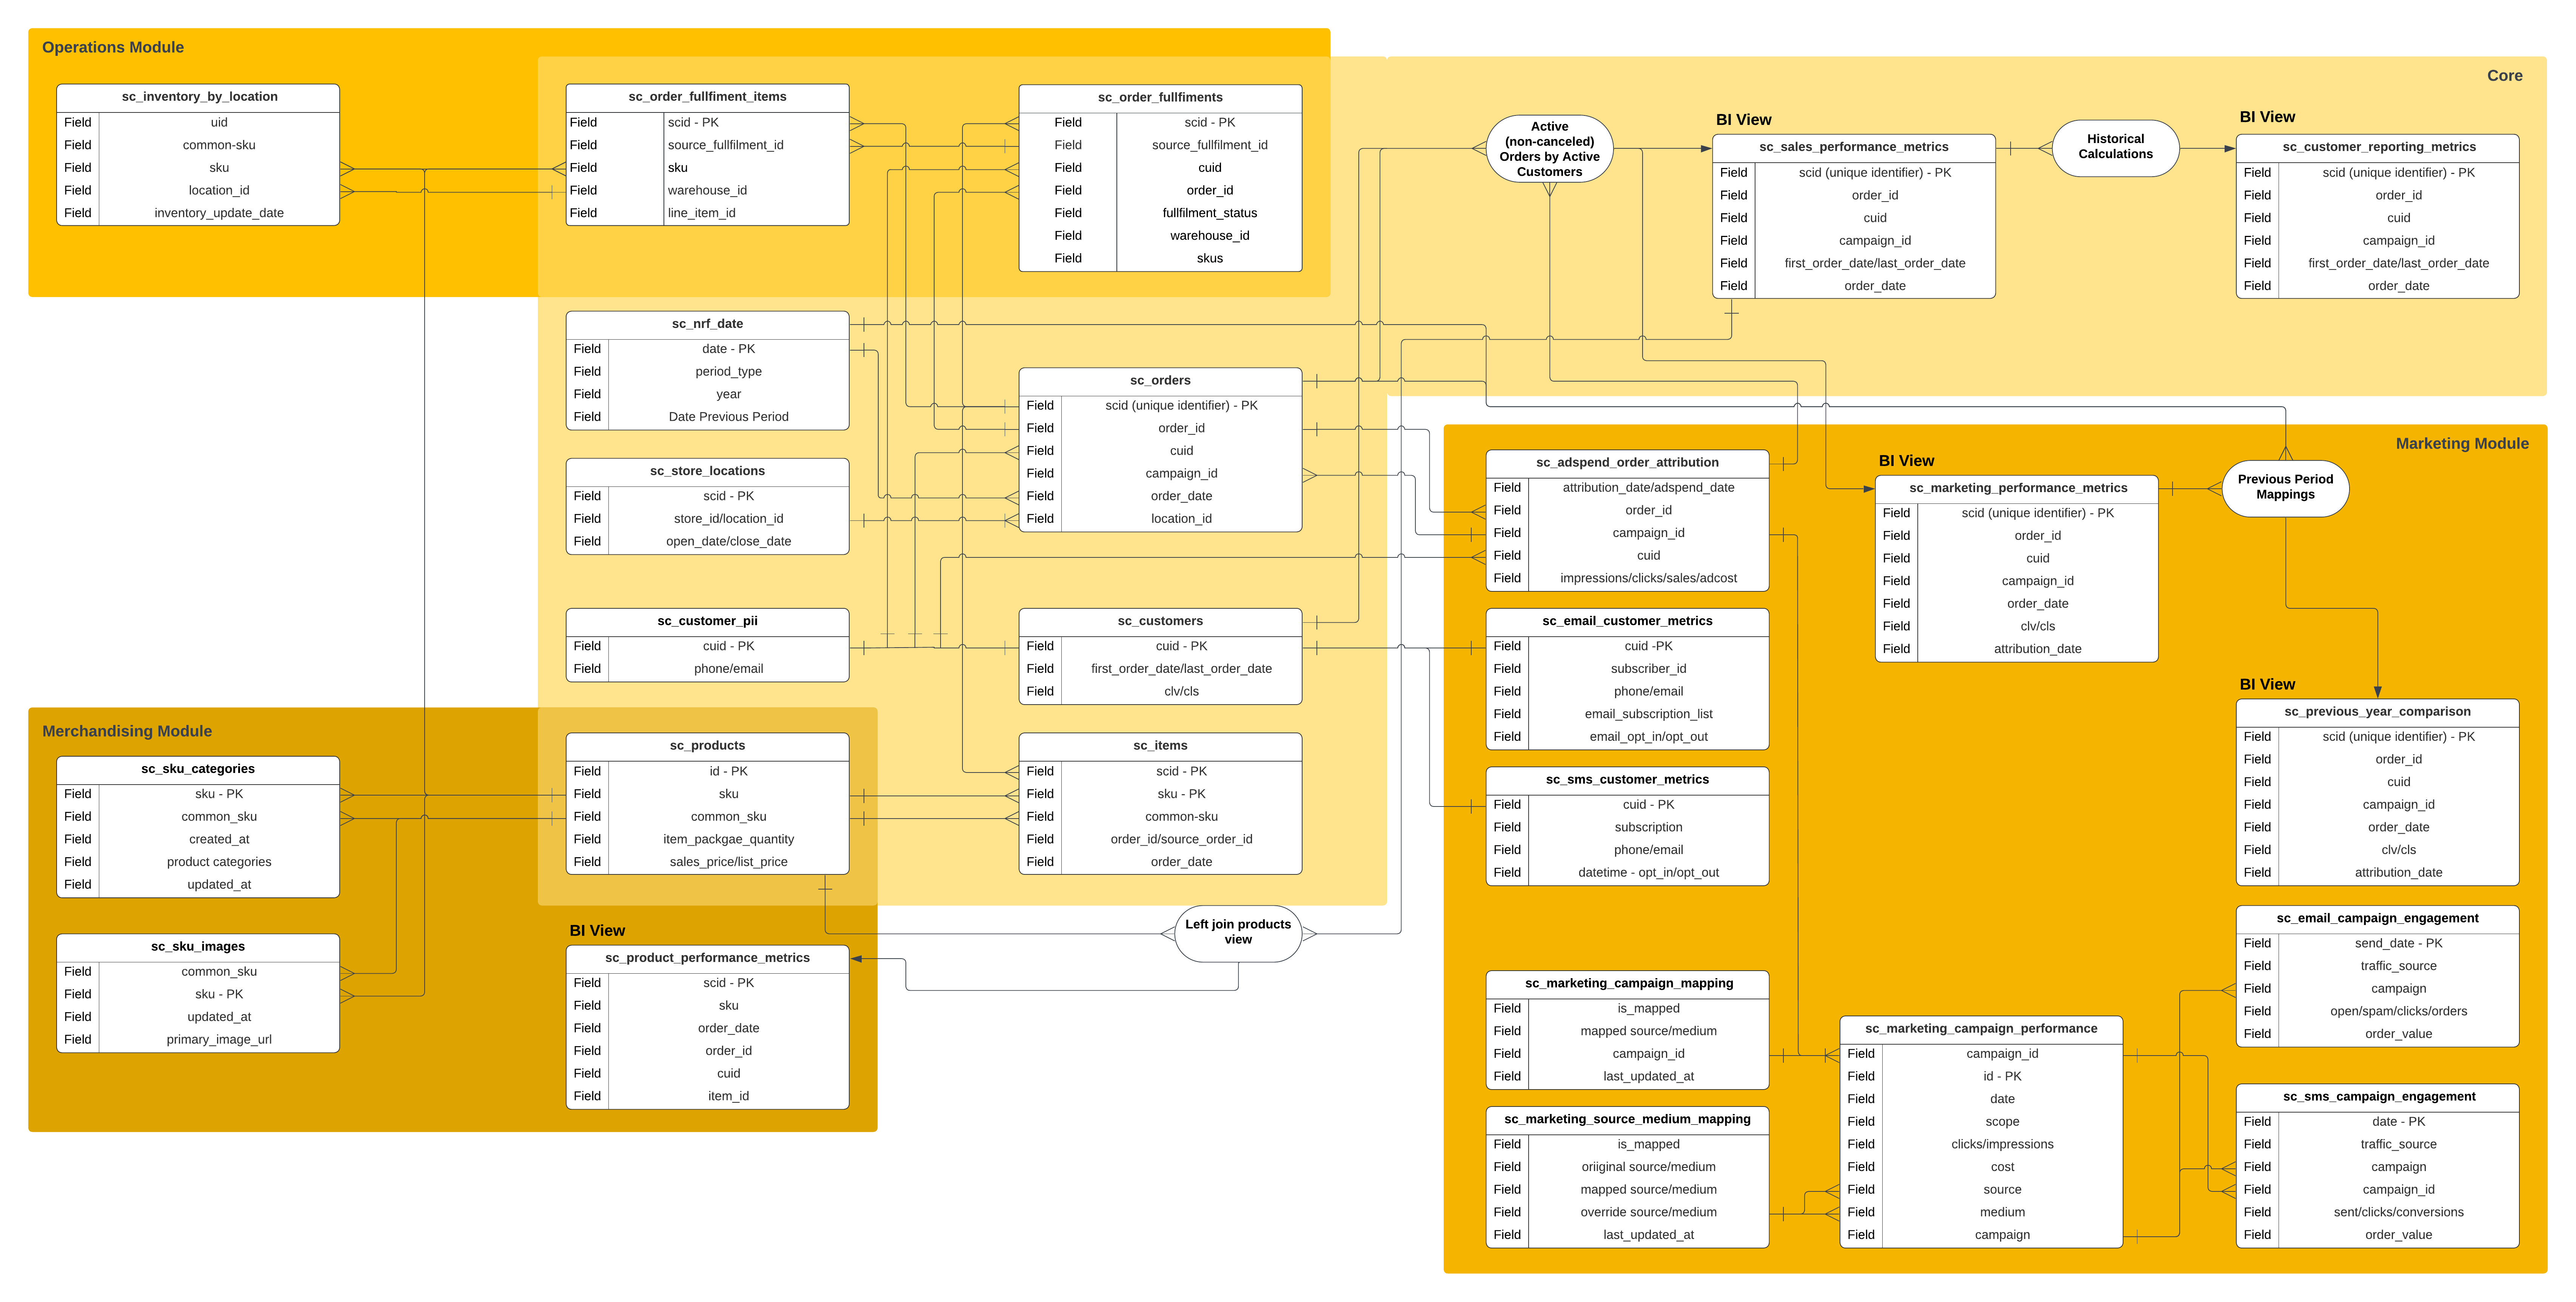Select the sc_customer_pii table header

pos(707,621)
